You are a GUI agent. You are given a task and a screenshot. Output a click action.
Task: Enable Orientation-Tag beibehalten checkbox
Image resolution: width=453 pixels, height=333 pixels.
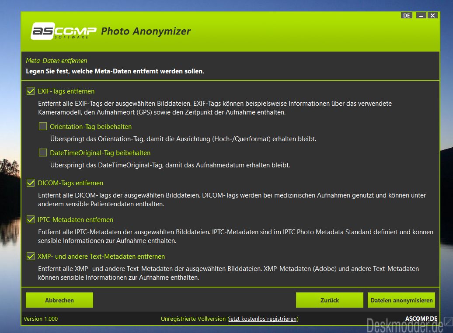[43, 126]
